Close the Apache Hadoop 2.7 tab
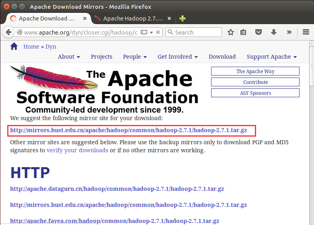Screen dimensions: 314x225 click(x=169, y=18)
